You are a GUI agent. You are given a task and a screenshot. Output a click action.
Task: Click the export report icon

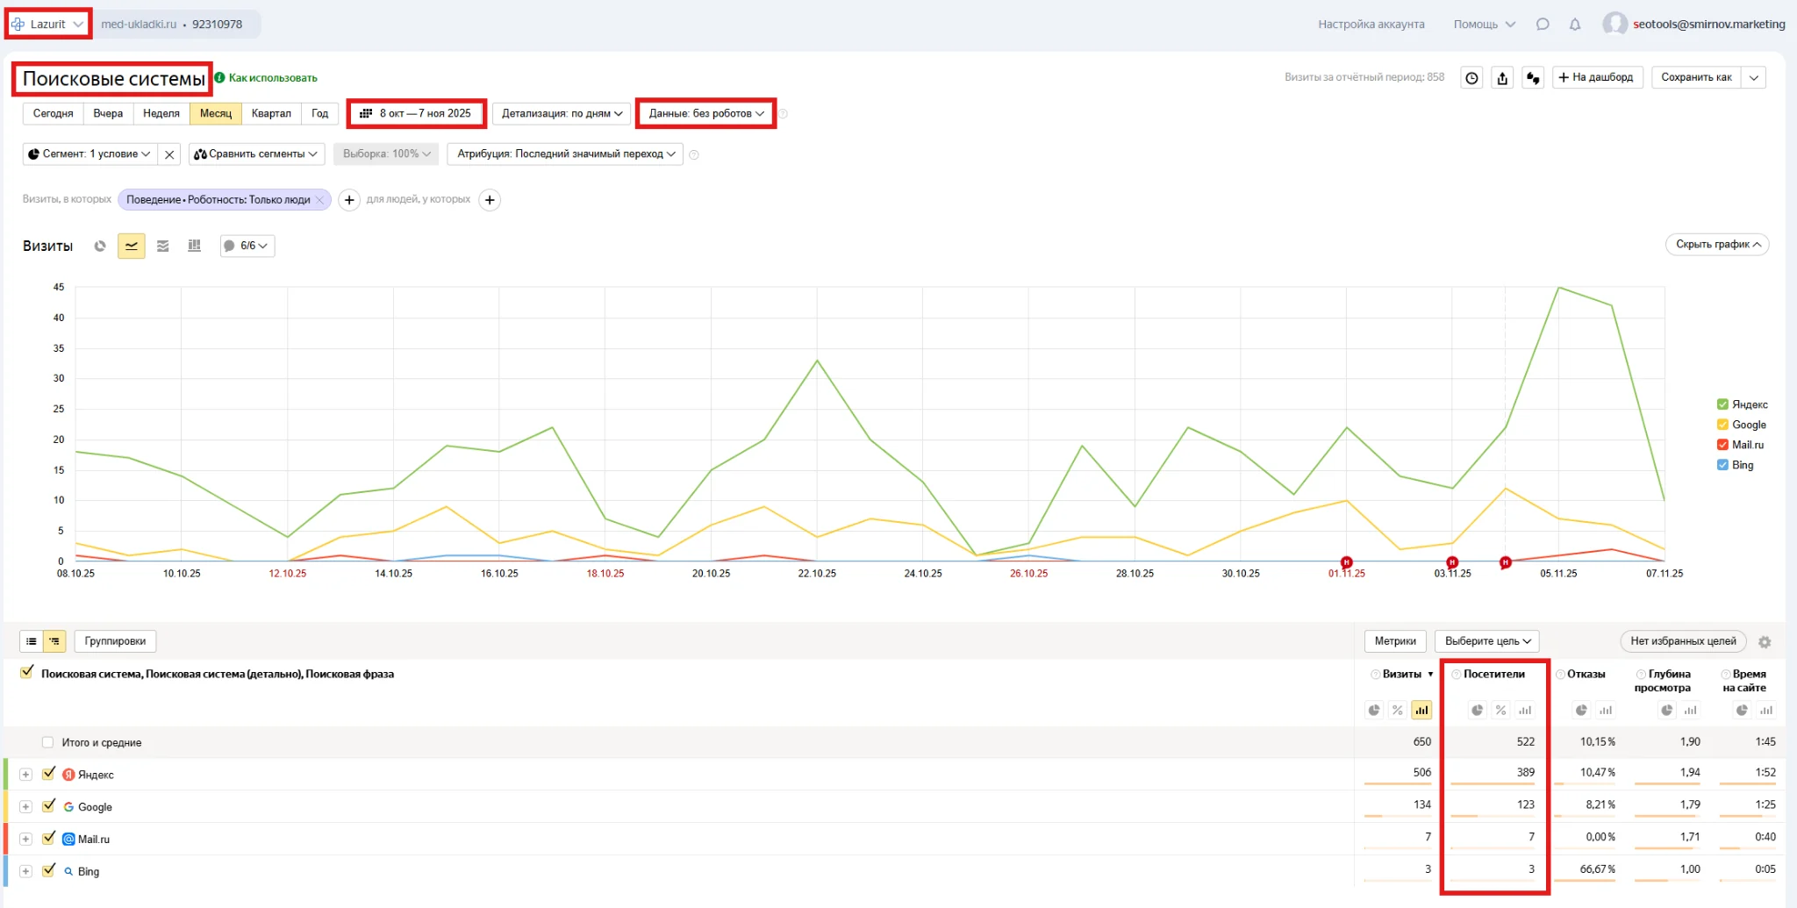[x=1502, y=78]
